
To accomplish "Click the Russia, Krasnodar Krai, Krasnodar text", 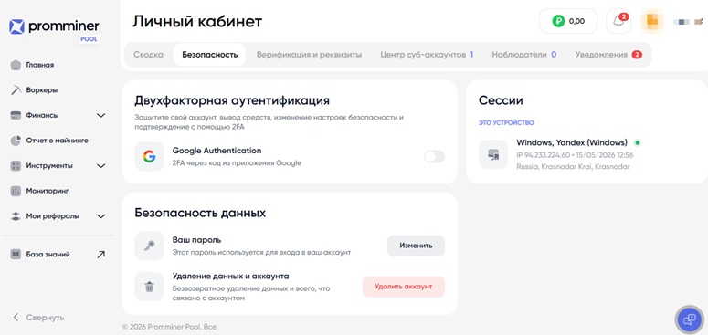I will tap(573, 167).
